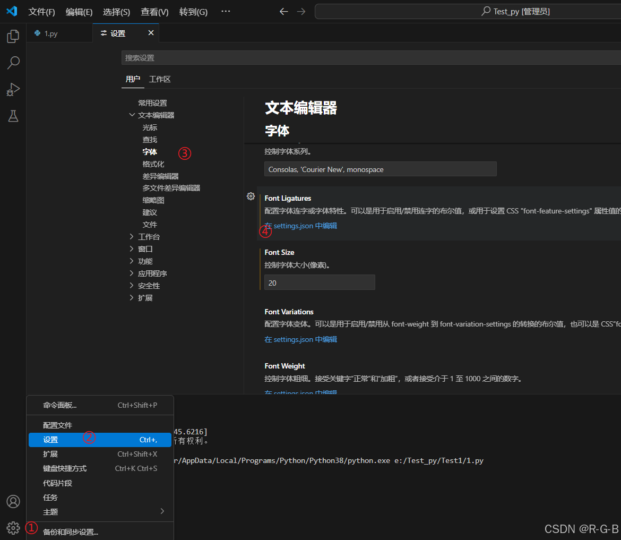Open the 编辑(E) menu
This screenshot has height=540, width=621.
pyautogui.click(x=79, y=12)
